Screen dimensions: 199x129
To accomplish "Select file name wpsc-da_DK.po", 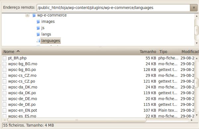I will (x=22, y=93).
